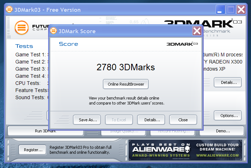
Task: Minimize the 3DMark03 main window
Action: point(220,9)
